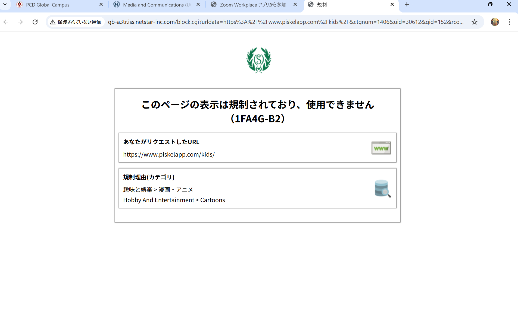Bookmark this page with the star icon
Viewport: 518px width, 321px height.
[474, 22]
